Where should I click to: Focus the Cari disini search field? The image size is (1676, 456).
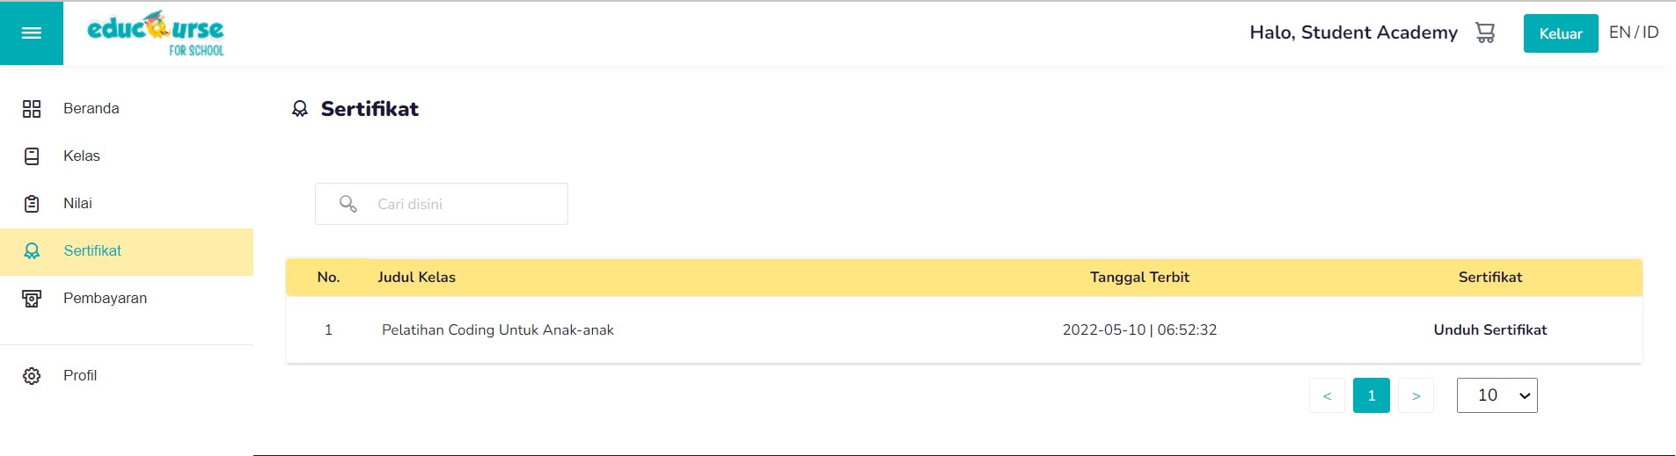pos(442,204)
